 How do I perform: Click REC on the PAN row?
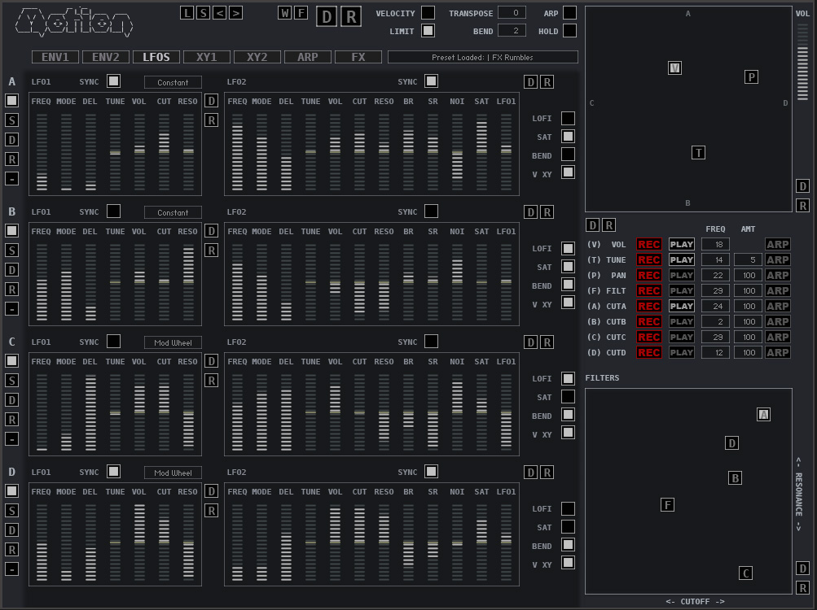pos(648,275)
